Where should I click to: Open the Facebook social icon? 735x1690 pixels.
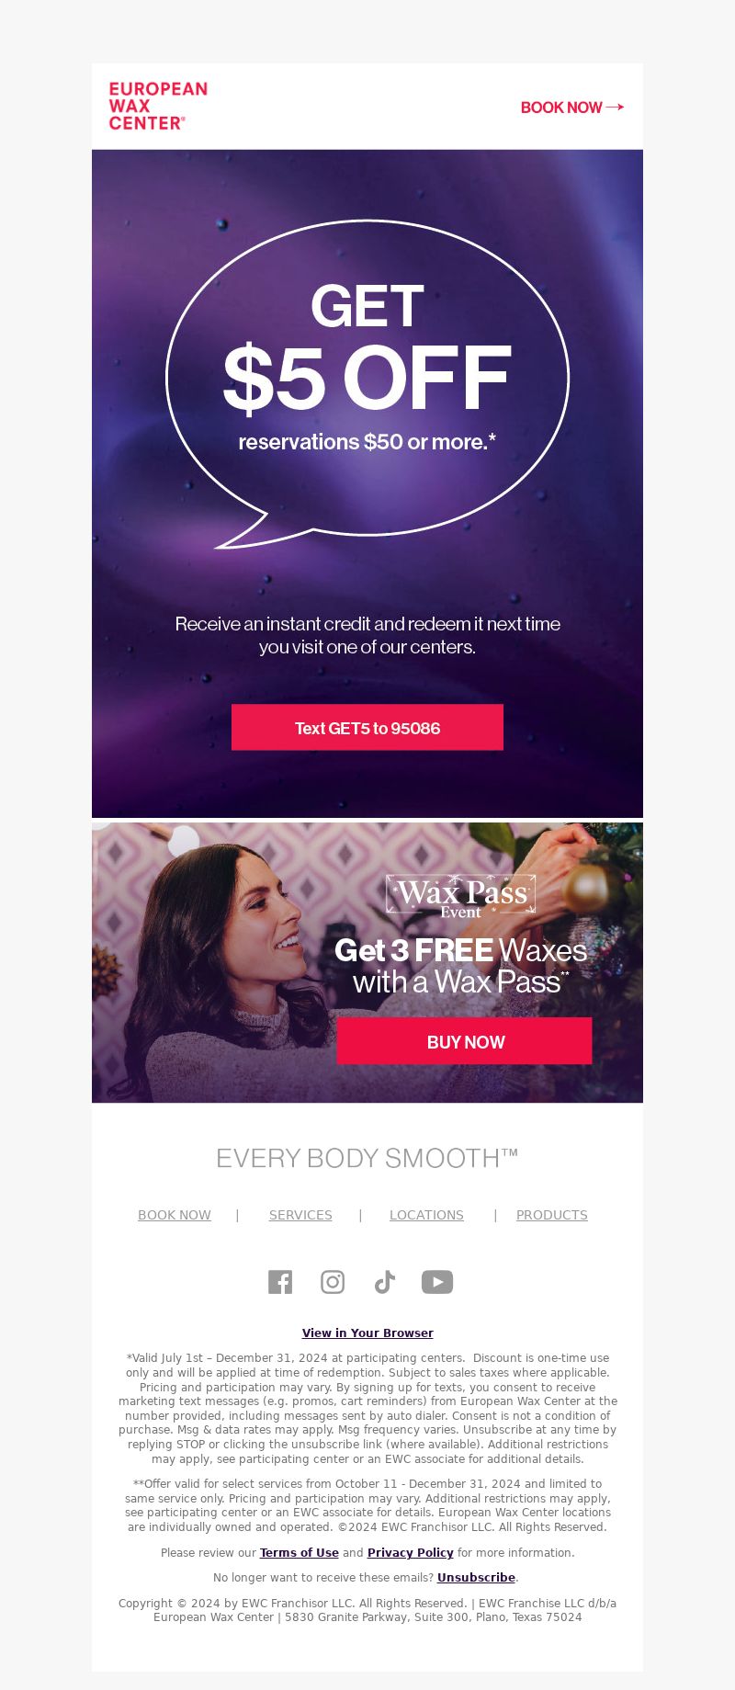click(x=280, y=1282)
